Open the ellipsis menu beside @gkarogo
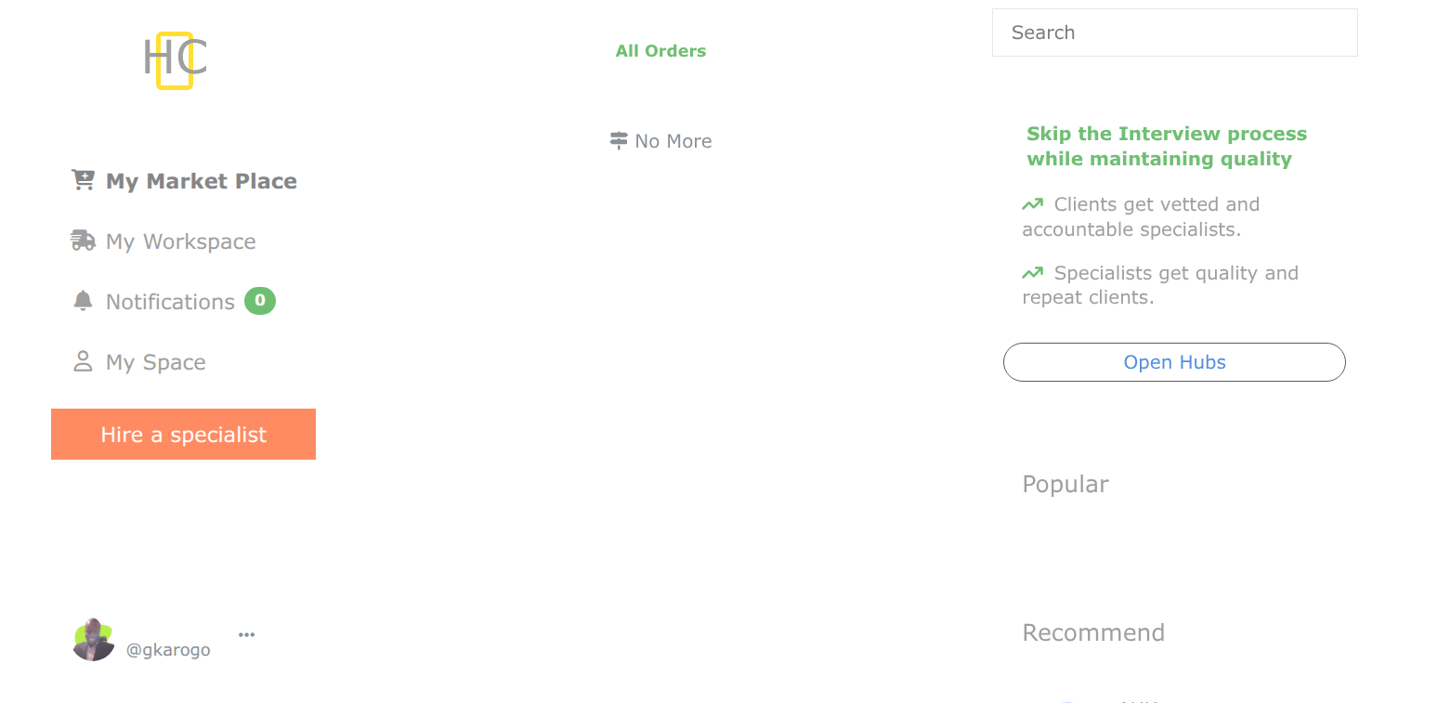Viewport: 1451px width, 703px height. [246, 634]
